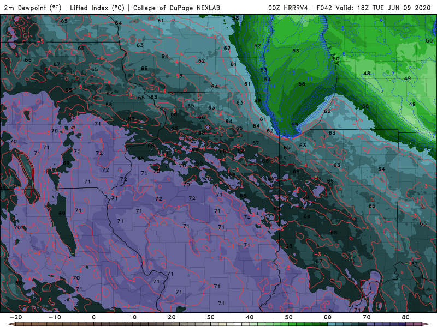This screenshot has height=327, width=437.
Task: Click the blue '5' lifted index label
Action: click(343, 29)
